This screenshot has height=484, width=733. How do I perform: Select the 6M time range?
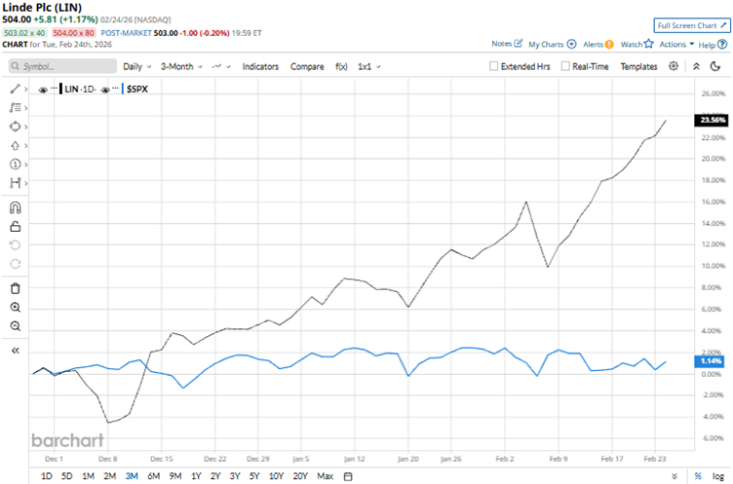point(153,476)
